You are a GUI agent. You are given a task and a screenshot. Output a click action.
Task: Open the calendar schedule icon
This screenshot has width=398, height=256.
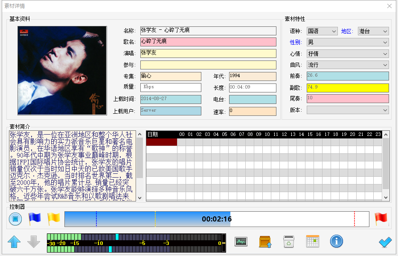pyautogui.click(x=313, y=242)
